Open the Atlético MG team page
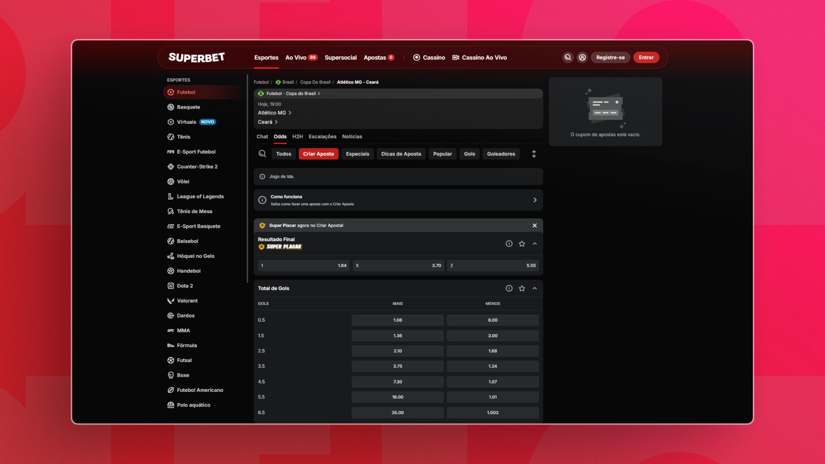Image resolution: width=825 pixels, height=464 pixels. 275,113
